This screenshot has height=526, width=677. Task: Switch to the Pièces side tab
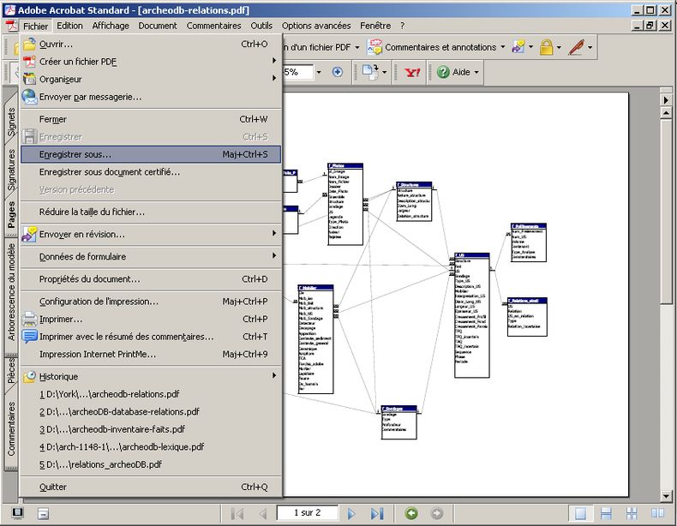[x=11, y=370]
